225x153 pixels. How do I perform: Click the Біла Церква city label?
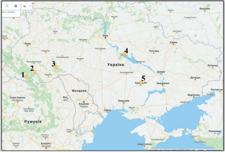100,48
